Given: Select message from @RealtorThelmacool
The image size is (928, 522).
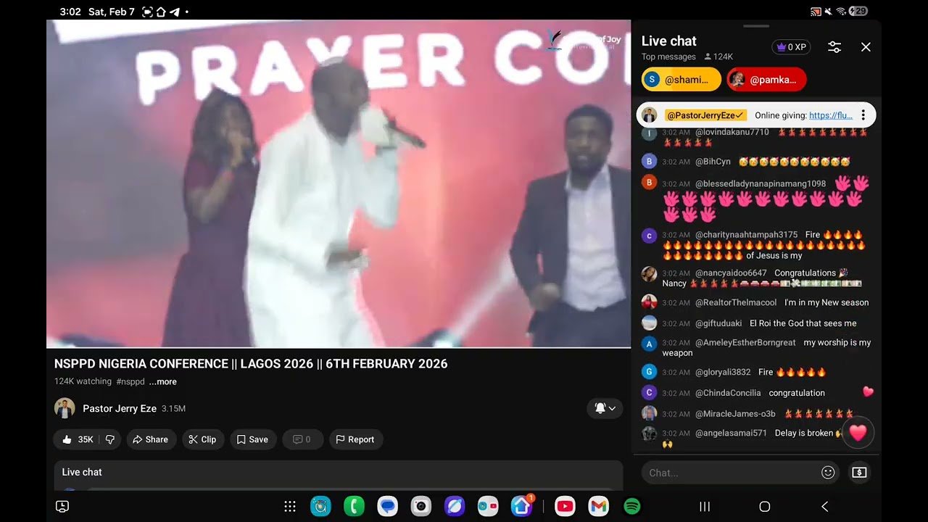Looking at the screenshot, I should click(757, 302).
